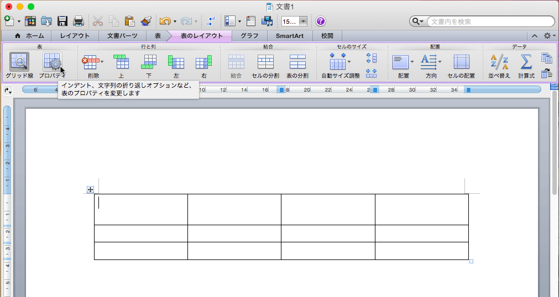Insert column to the left with 左

tap(176, 62)
